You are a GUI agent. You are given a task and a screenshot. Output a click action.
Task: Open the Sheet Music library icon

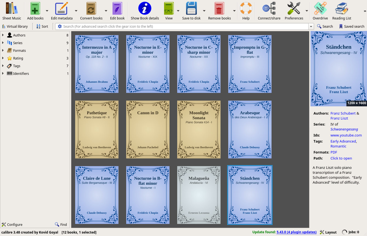pos(12,8)
